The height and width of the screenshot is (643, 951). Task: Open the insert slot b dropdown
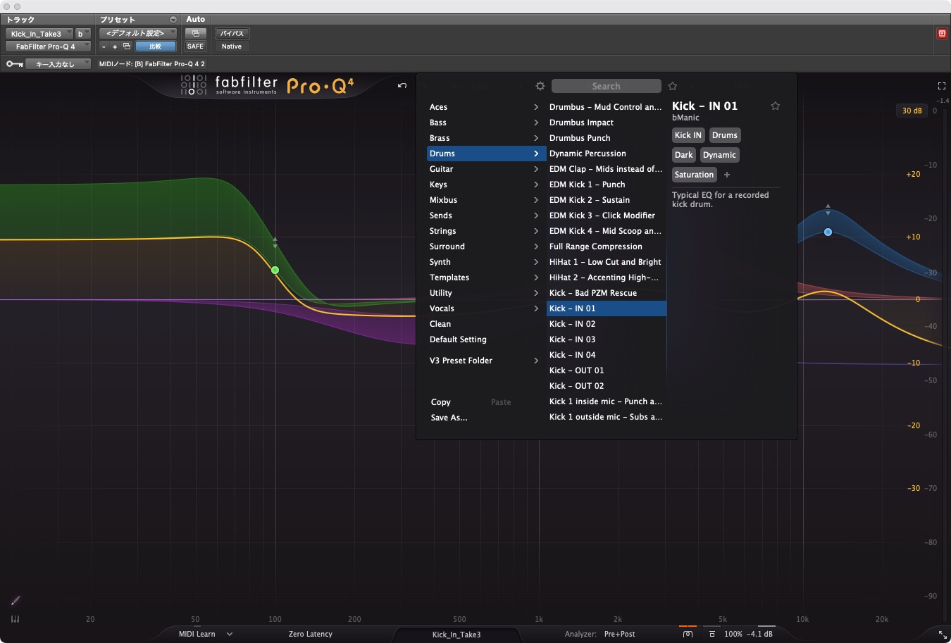pos(83,33)
